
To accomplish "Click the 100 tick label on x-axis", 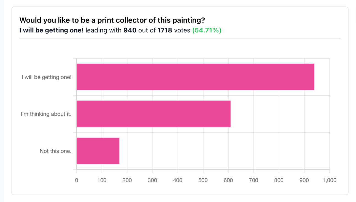I will click(102, 180).
